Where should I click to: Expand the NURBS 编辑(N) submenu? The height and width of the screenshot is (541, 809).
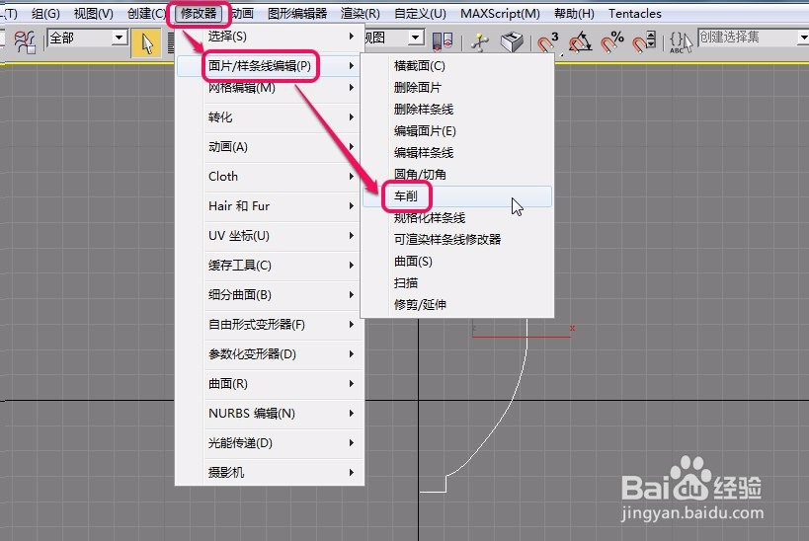click(x=271, y=414)
